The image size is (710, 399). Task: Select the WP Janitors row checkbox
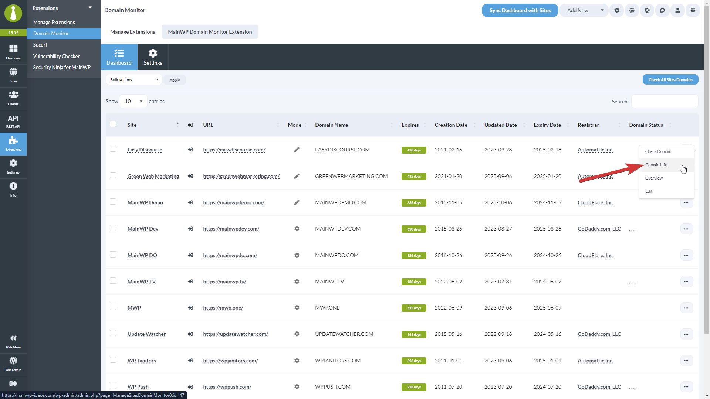113,359
